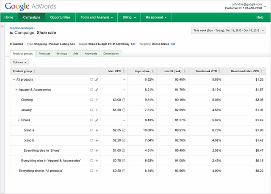Go to the Home nav item
The width and height of the screenshot is (271, 194).
click(x=9, y=17)
